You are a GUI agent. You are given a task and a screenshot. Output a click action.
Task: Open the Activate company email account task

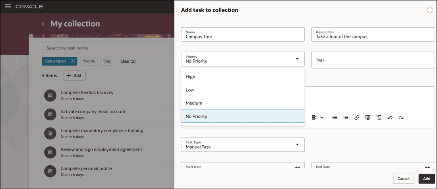(93, 111)
